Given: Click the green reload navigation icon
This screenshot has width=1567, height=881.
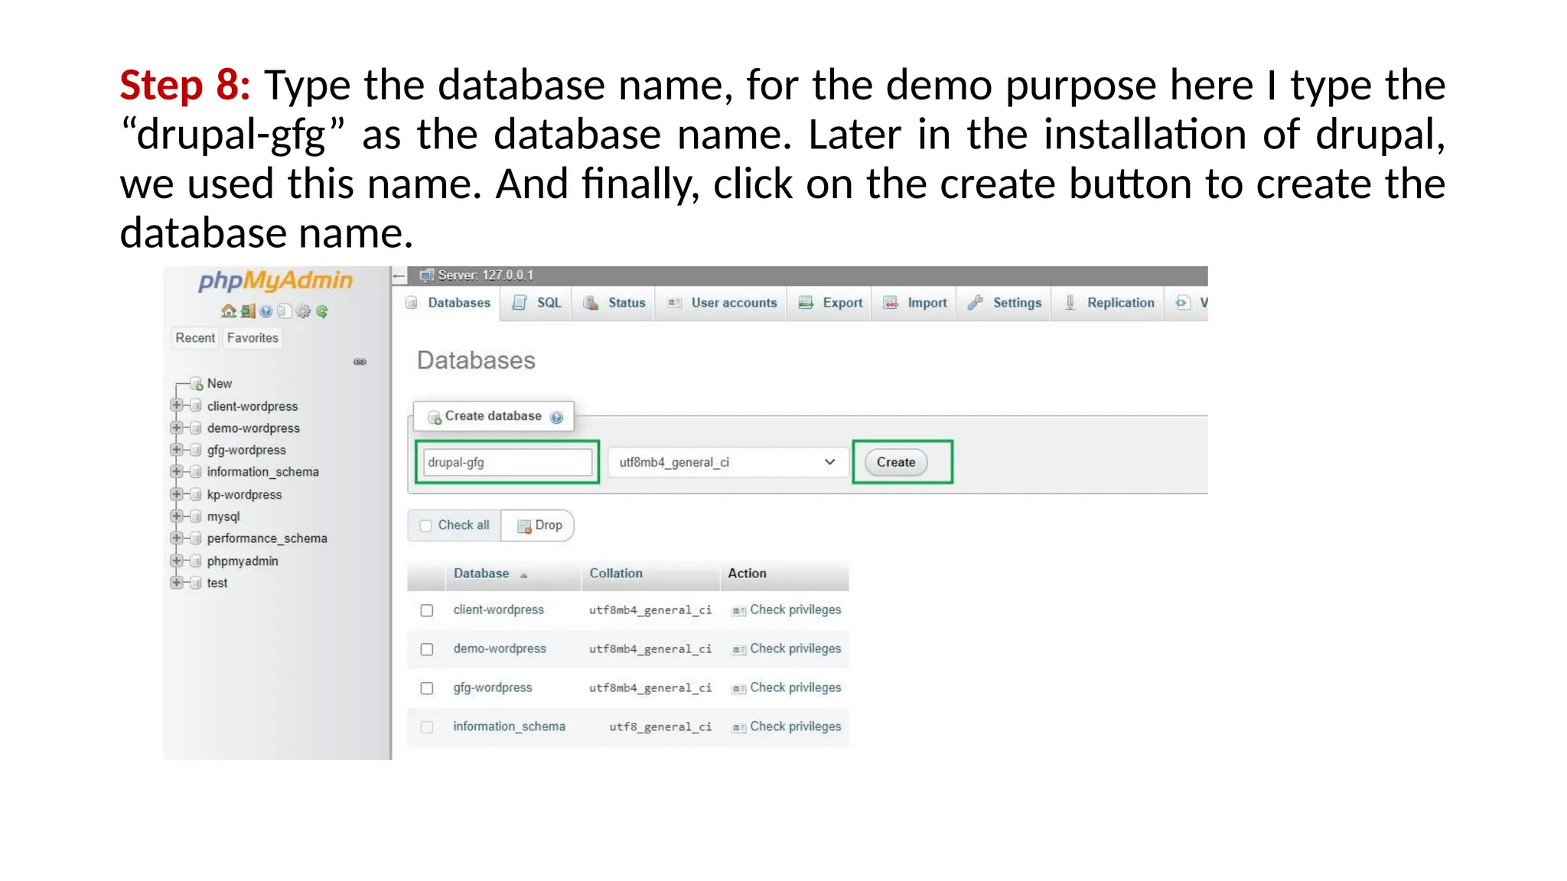Looking at the screenshot, I should pos(321,311).
